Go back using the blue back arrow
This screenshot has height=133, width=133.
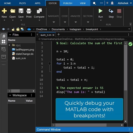click(4, 29)
